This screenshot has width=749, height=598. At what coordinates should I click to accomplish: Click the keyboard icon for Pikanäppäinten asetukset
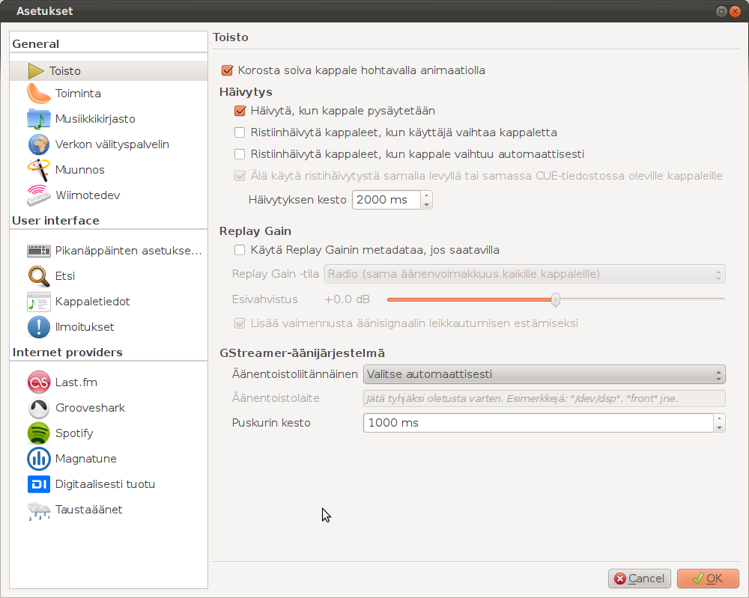[39, 251]
